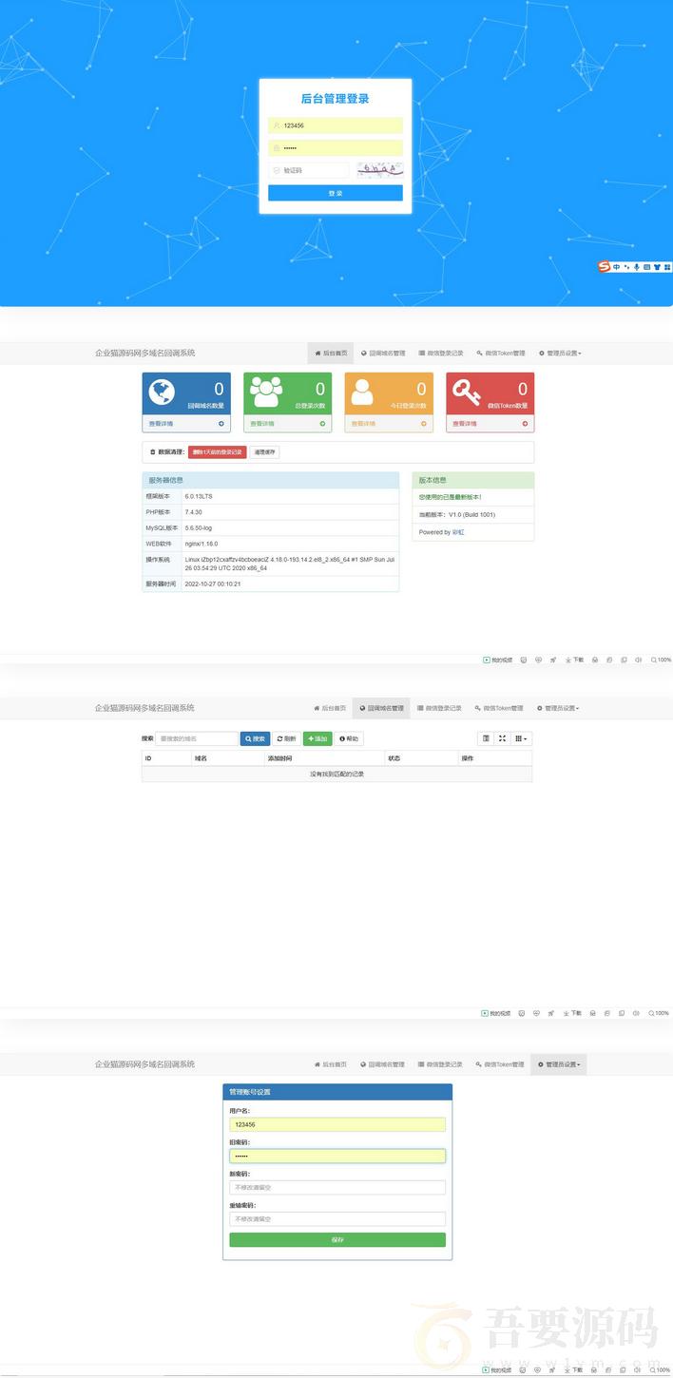This screenshot has height=1378, width=673.
Task: Click the users icon on the green 总登录次数 card
Action: [x=265, y=392]
